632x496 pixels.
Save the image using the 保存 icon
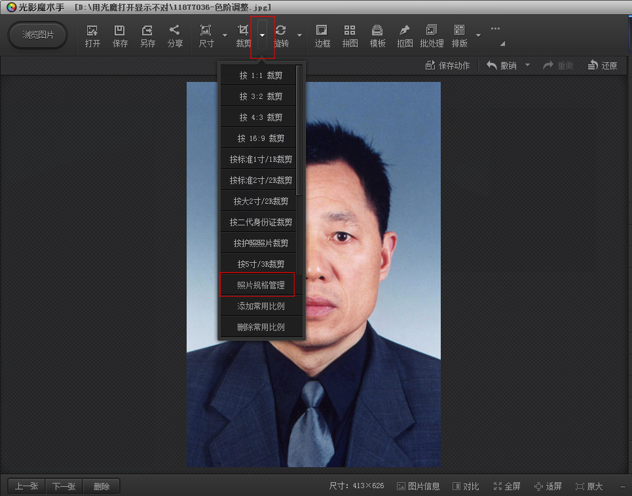click(120, 36)
